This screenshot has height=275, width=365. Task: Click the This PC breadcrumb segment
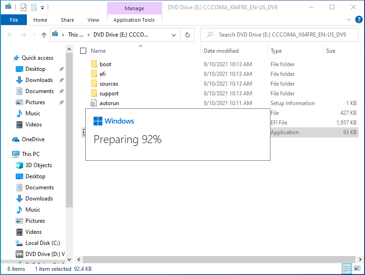(x=76, y=35)
